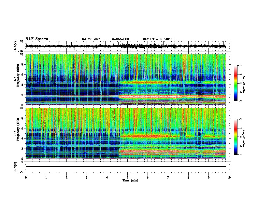Click the color bar beside ch.1 spectrogram
258x199 pixels.
[236, 83]
